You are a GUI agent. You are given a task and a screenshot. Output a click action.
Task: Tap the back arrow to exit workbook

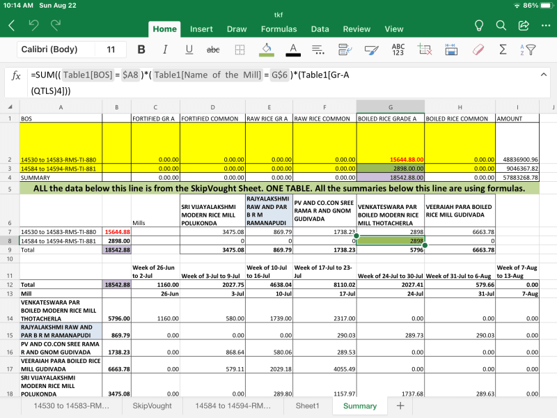(x=11, y=26)
